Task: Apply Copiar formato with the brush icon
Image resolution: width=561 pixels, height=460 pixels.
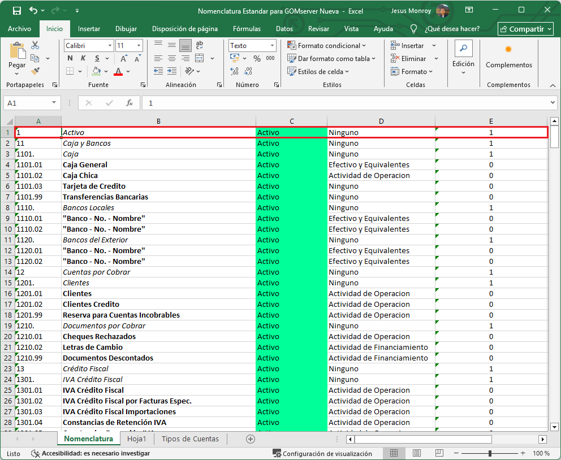Action: 36,70
